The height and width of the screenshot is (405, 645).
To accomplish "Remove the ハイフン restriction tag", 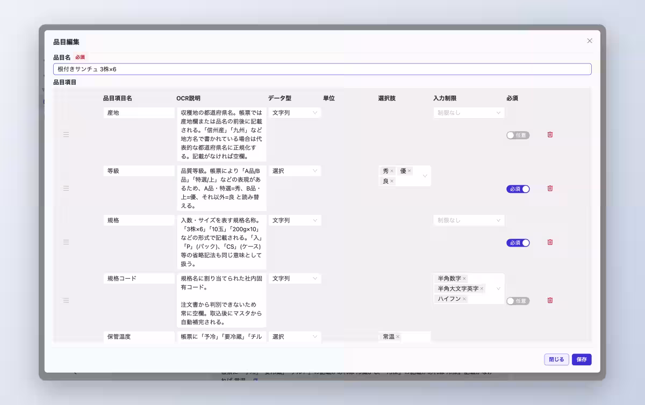I will tap(464, 299).
